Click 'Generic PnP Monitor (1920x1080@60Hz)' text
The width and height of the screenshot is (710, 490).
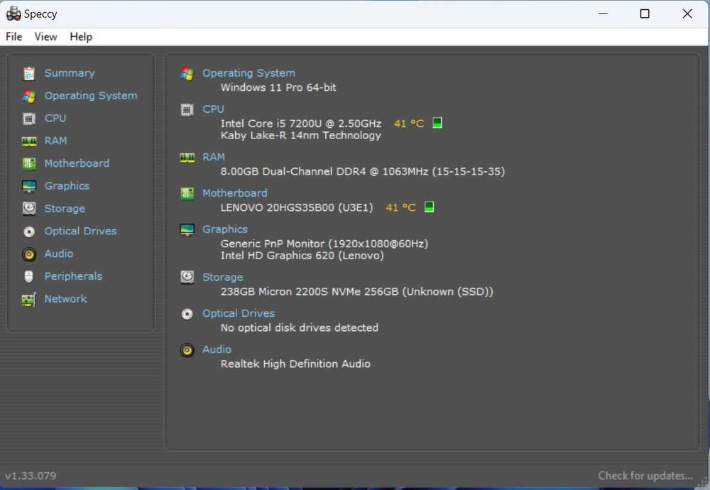coord(324,244)
